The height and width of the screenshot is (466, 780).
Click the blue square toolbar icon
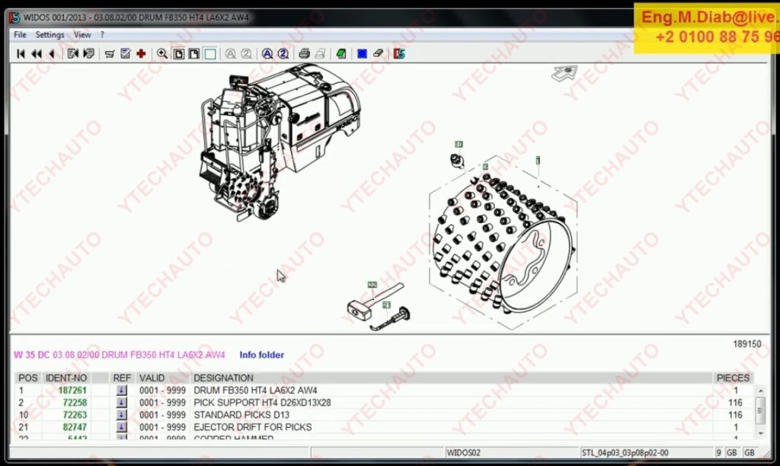[363, 53]
